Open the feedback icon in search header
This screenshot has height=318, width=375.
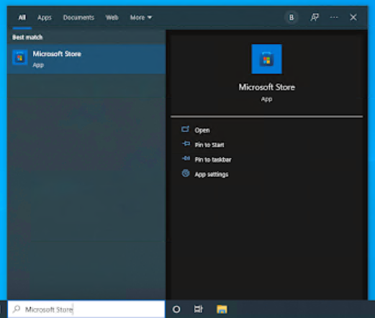[315, 17]
